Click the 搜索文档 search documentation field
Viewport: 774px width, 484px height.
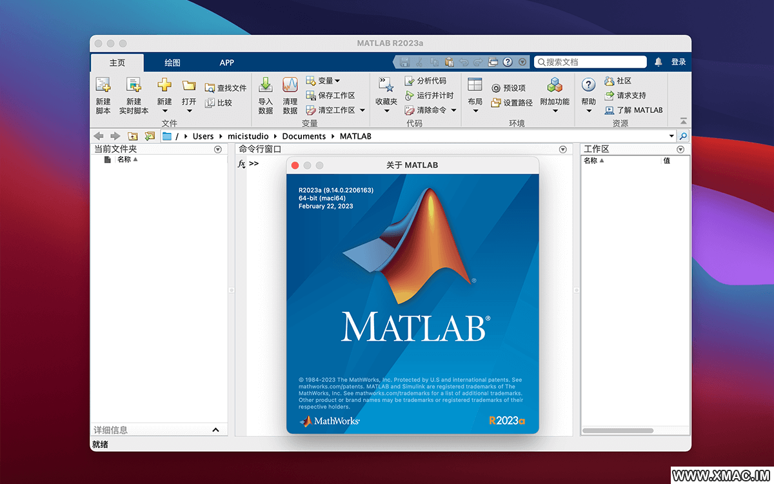[590, 62]
